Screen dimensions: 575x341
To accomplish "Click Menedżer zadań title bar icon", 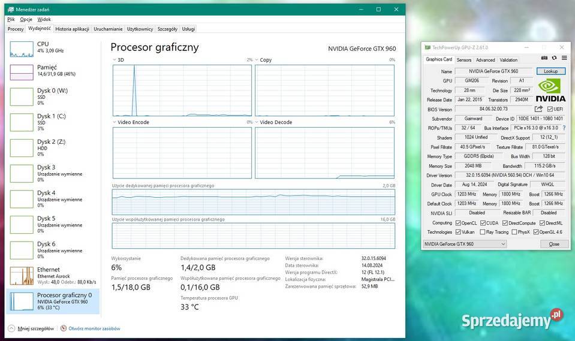I will [11, 10].
